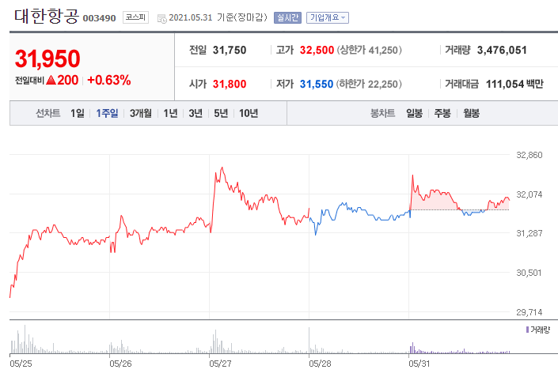The height and width of the screenshot is (377, 558).
Task: Select the 5년 line chart tab
Action: coord(221,113)
